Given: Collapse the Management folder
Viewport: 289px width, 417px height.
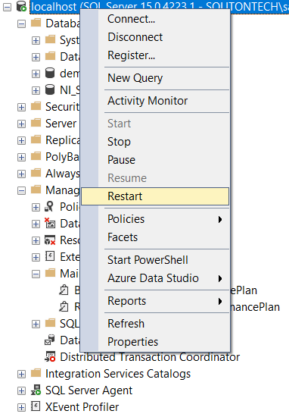Looking at the screenshot, I should coord(21,190).
